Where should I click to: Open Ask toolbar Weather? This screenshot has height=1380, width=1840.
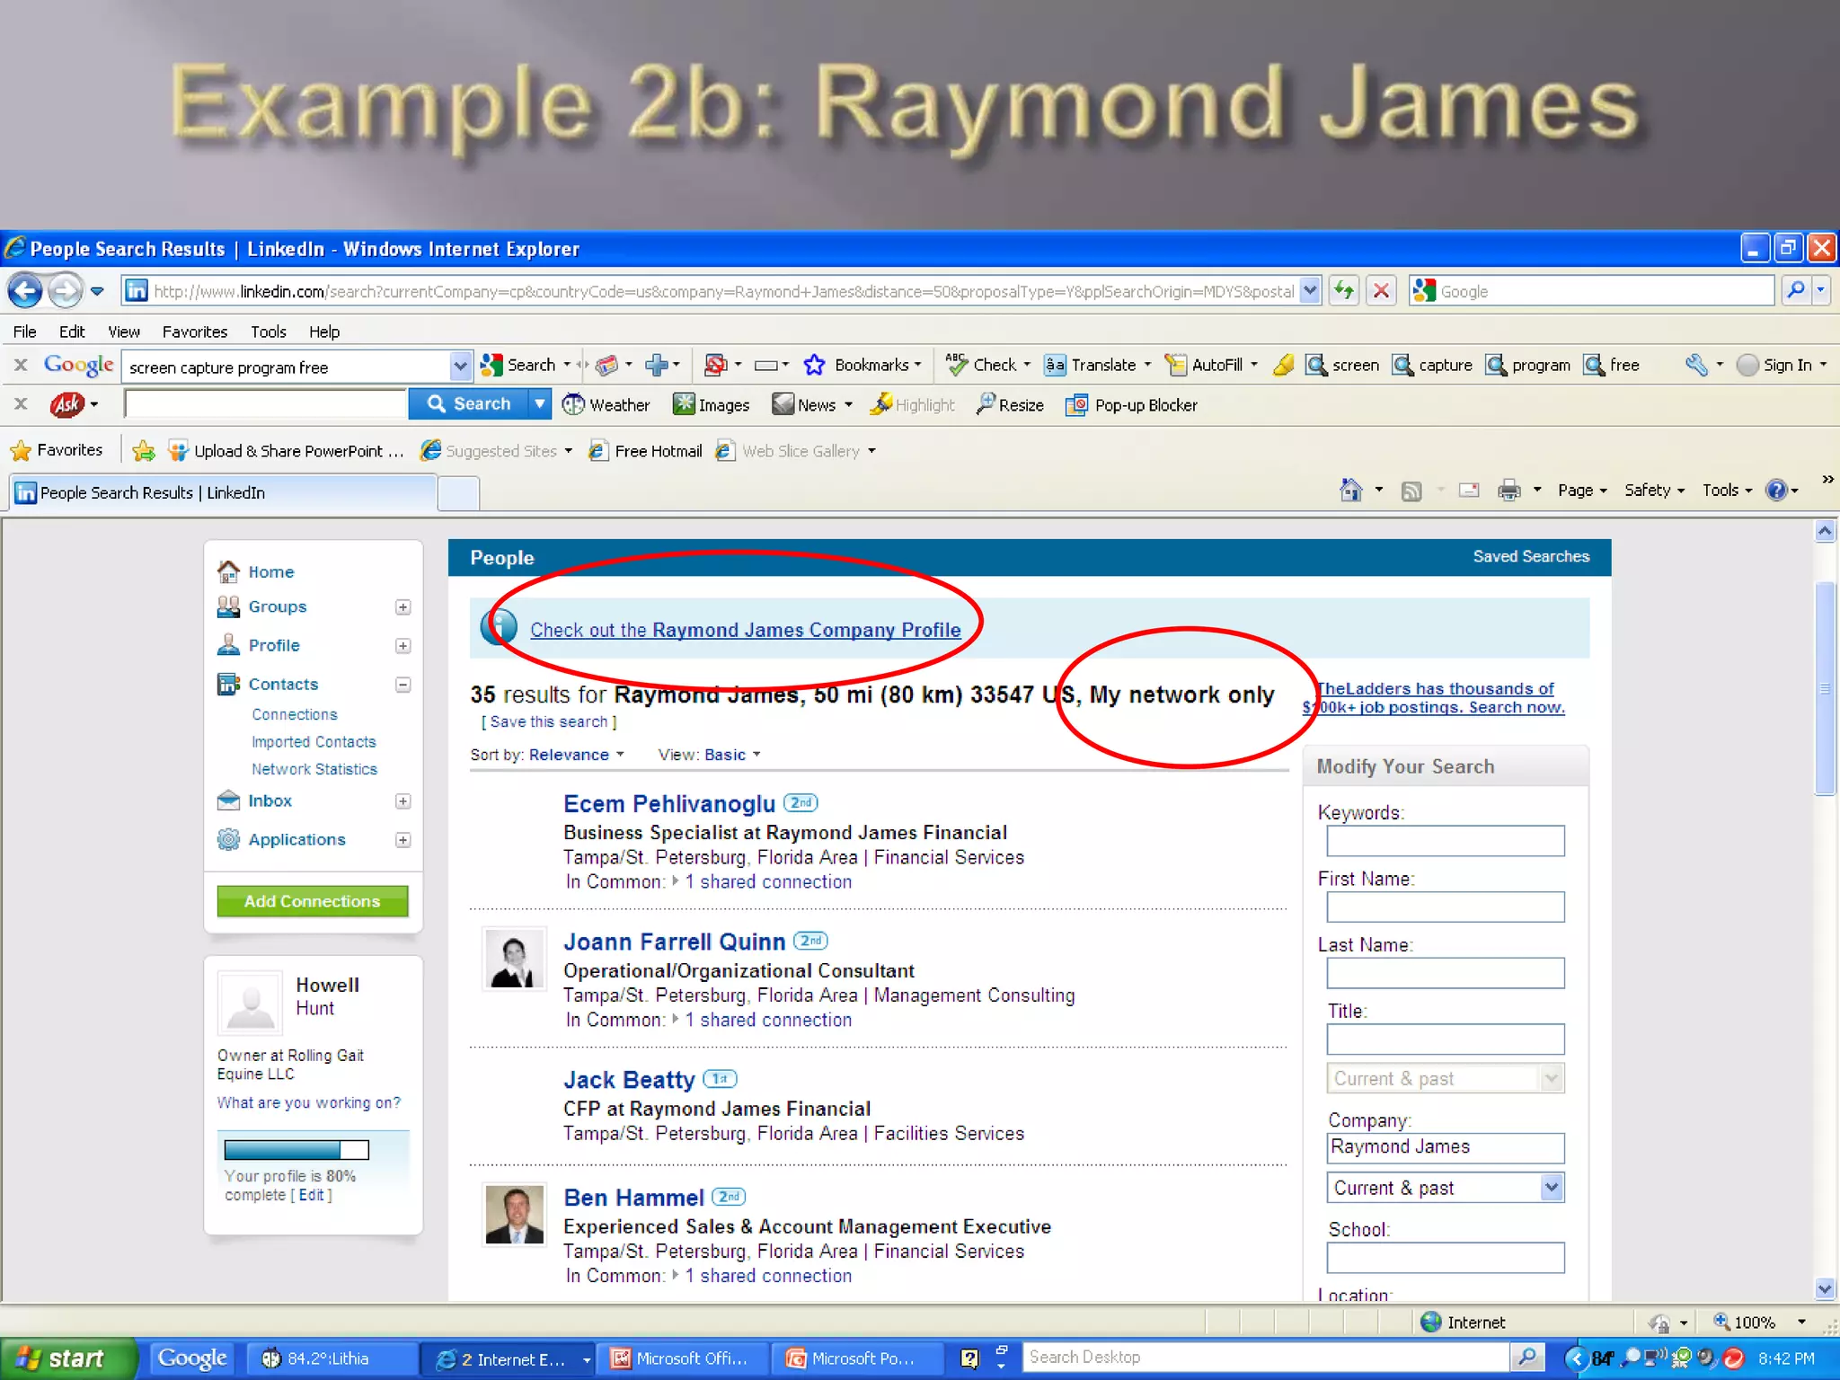point(606,405)
